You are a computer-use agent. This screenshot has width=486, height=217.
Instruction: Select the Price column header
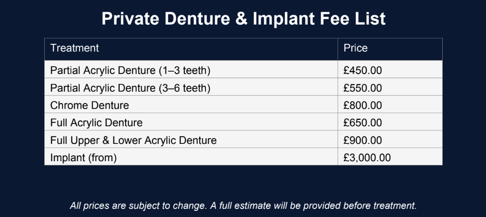click(x=356, y=48)
